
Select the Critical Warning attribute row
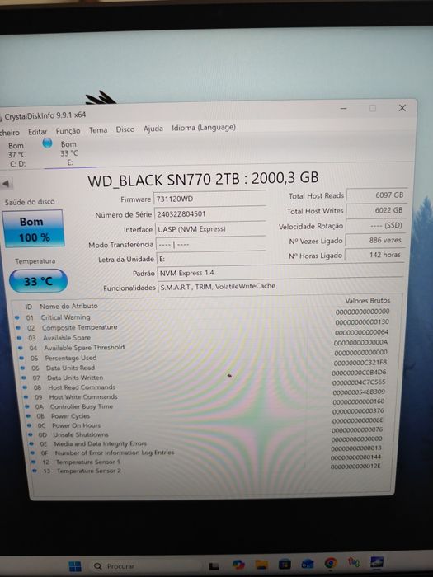coord(202,315)
